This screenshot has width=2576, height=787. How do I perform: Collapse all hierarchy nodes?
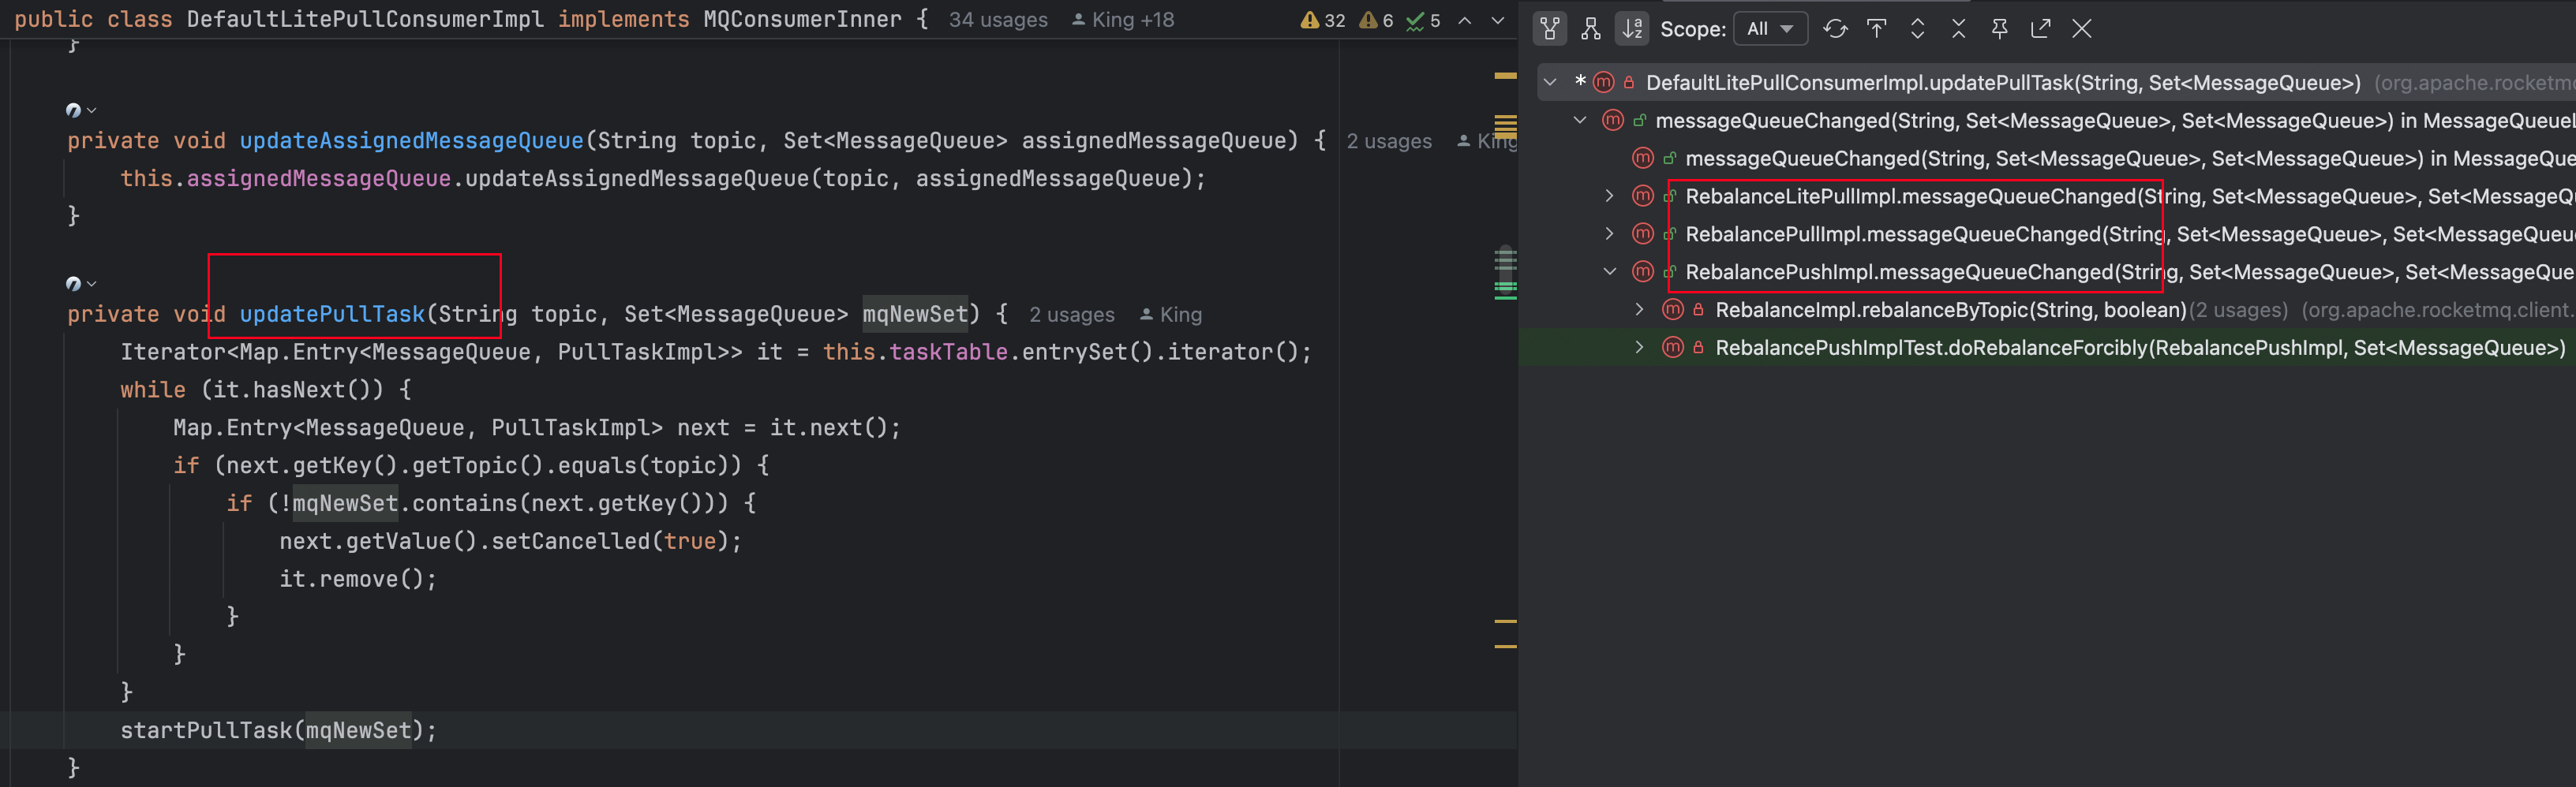pyautogui.click(x=1959, y=29)
